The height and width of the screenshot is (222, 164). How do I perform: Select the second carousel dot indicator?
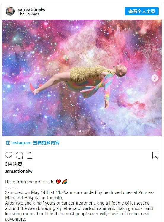click(83, 131)
